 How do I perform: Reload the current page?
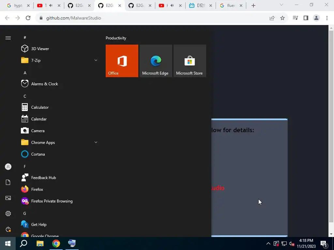(28, 18)
